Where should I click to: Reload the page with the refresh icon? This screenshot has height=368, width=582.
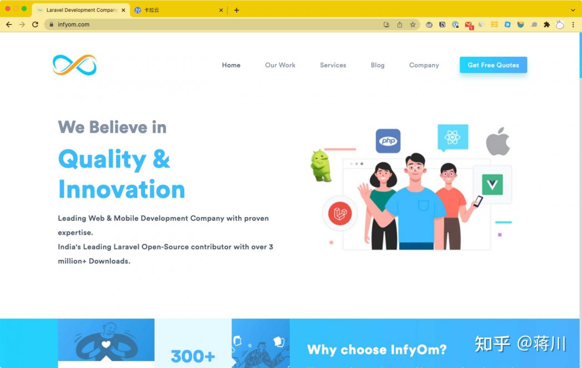[35, 25]
